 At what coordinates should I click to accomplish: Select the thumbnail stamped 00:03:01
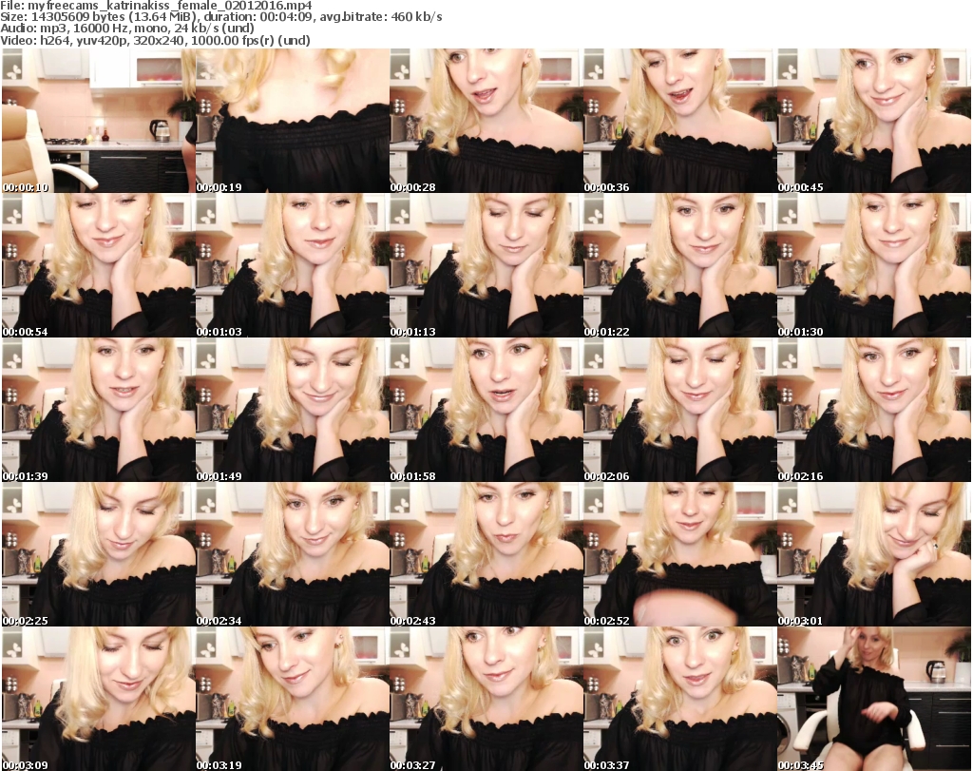click(874, 554)
